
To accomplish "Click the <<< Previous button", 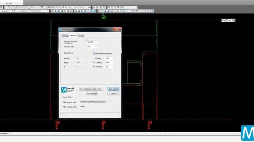I will point(85,89).
